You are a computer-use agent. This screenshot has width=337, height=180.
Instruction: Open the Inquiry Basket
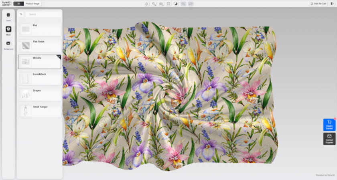pos(329,125)
